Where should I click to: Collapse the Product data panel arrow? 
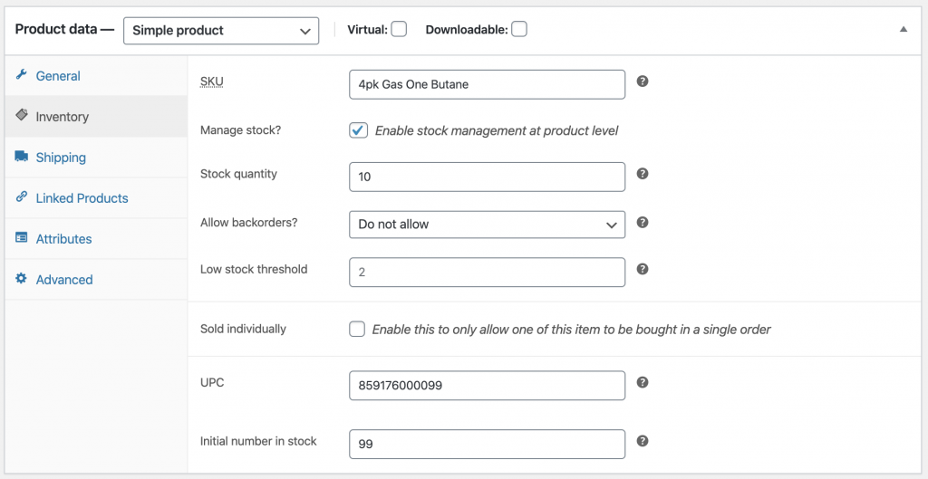point(904,29)
